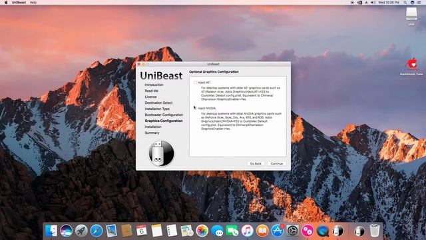Click the date and time in menu bar

(389, 3)
